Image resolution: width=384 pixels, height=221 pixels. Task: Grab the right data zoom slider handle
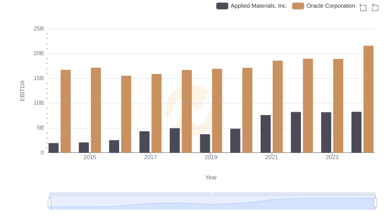tap(375, 203)
